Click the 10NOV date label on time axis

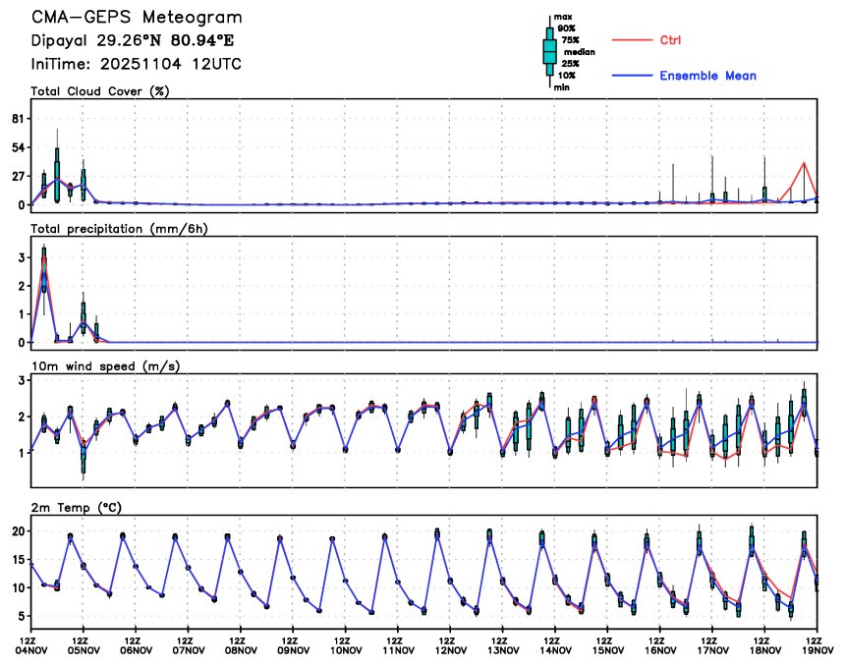point(345,650)
